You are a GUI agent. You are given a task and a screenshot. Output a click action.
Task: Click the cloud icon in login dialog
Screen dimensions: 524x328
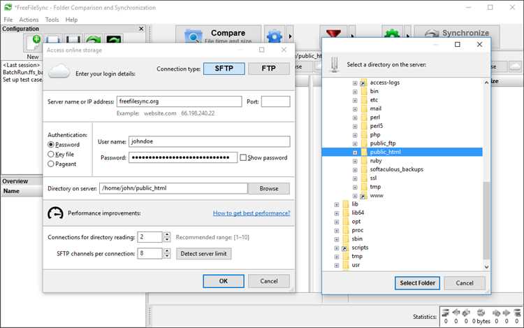pyautogui.click(x=59, y=71)
